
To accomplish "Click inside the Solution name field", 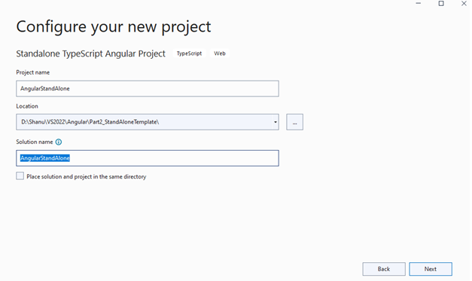I will click(148, 158).
